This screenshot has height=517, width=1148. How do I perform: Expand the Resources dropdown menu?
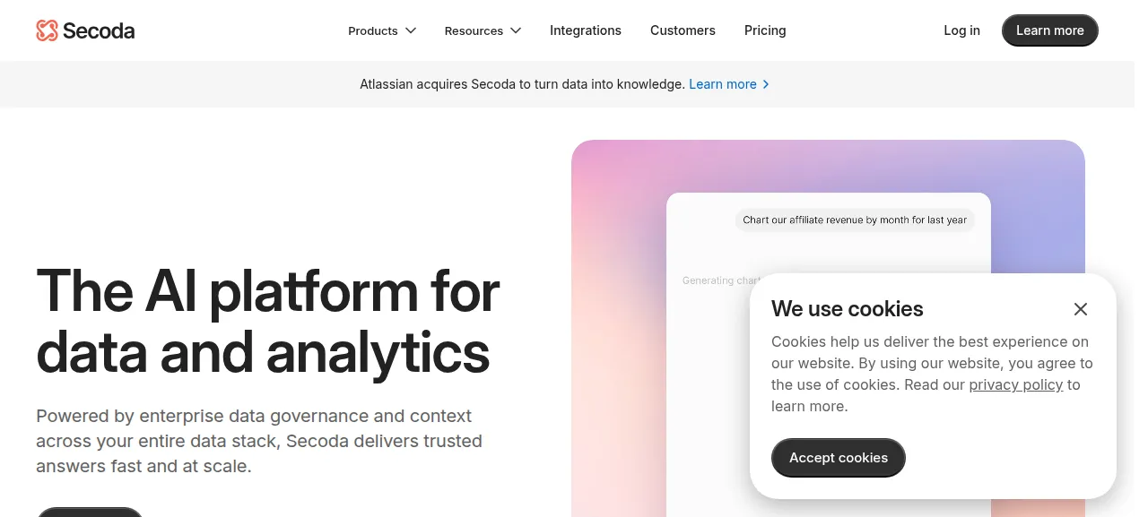483,30
